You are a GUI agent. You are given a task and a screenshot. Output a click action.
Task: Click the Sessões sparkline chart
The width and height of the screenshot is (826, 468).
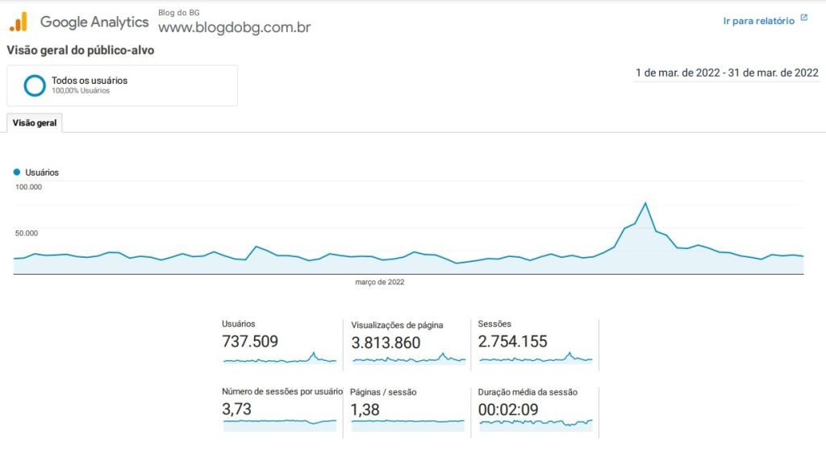pos(536,358)
